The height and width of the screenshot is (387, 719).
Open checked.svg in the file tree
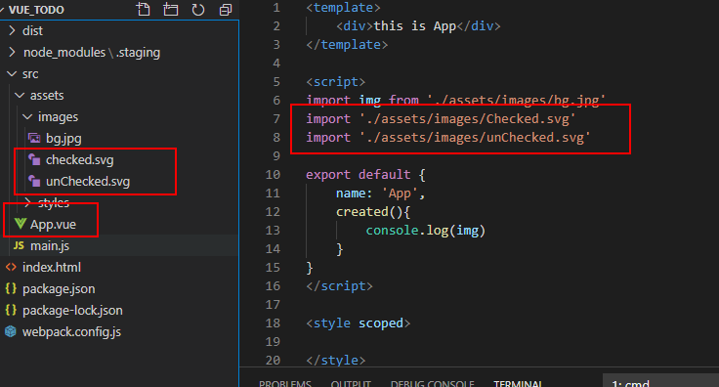pyautogui.click(x=80, y=159)
